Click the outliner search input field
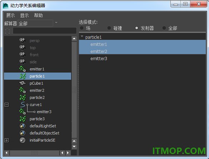 [x=45, y=31]
